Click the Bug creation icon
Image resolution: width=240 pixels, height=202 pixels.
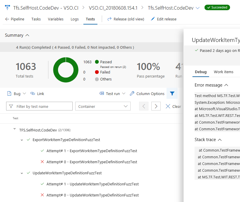click(10, 94)
